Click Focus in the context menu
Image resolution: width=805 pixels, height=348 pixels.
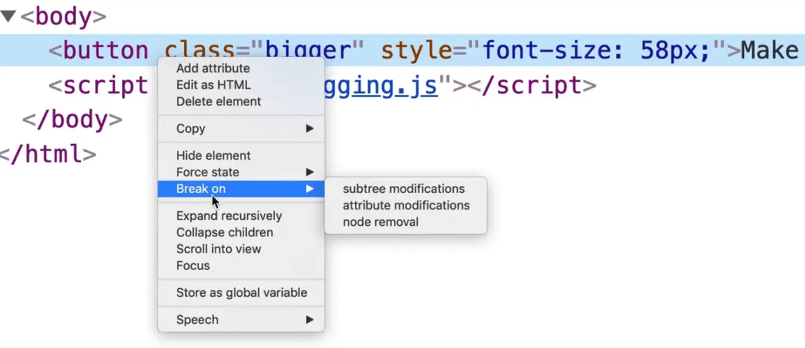[x=193, y=265]
